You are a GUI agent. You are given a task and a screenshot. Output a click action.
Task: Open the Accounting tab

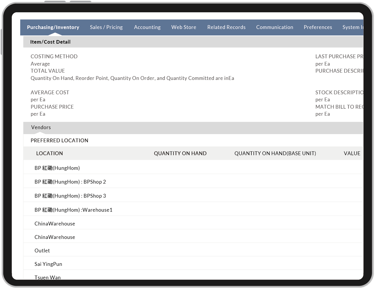coord(147,27)
